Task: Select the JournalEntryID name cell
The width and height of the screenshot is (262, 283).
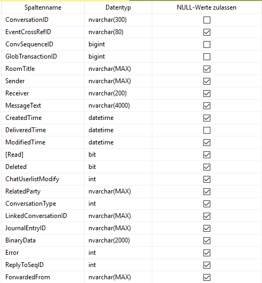Action: click(43, 228)
